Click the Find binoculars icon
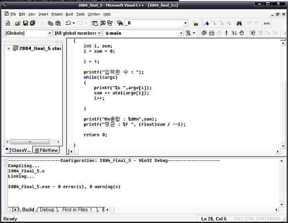Screen dimensions: 288x223 239,23
